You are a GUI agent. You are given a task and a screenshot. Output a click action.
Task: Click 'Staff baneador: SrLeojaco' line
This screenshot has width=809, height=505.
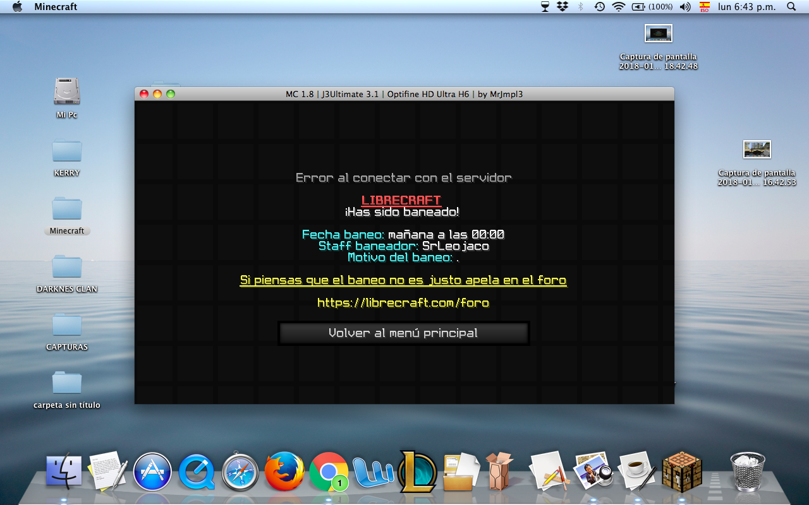(x=404, y=246)
